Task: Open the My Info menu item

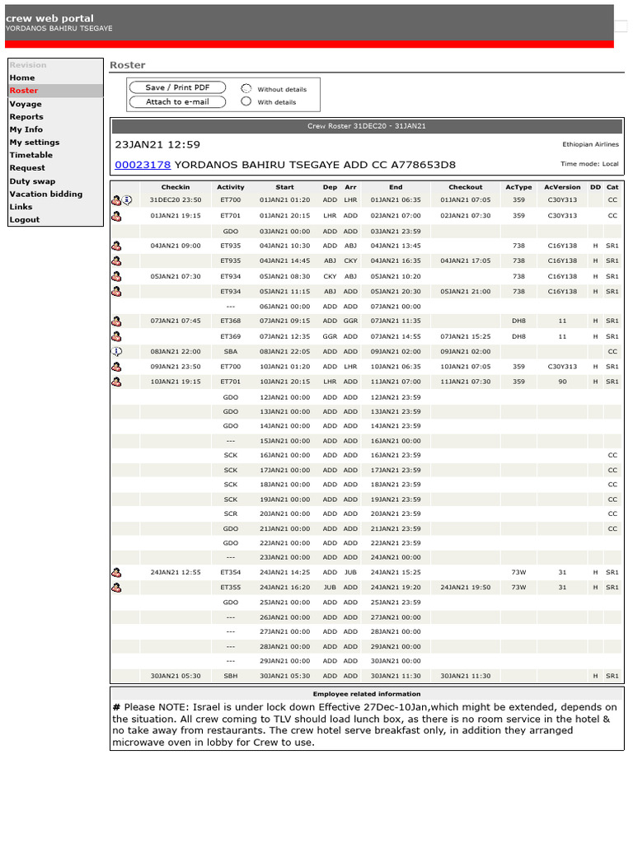Action: (x=26, y=129)
